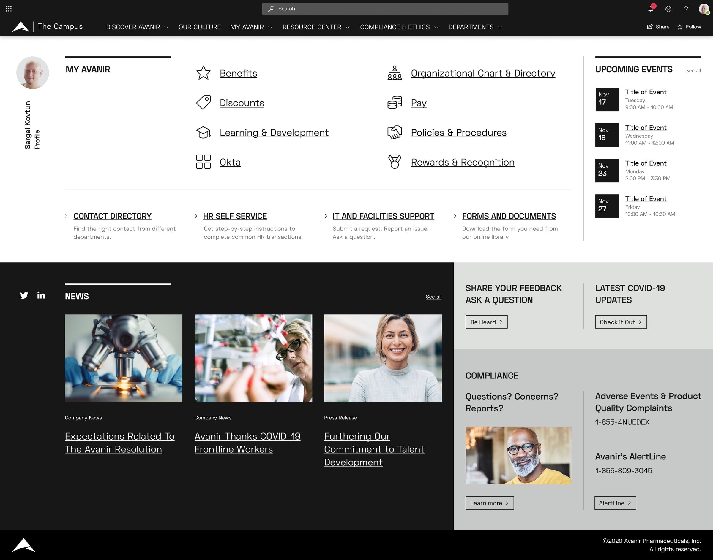Click the Learn more compliance button
Screen dimensions: 713x560
tap(489, 503)
